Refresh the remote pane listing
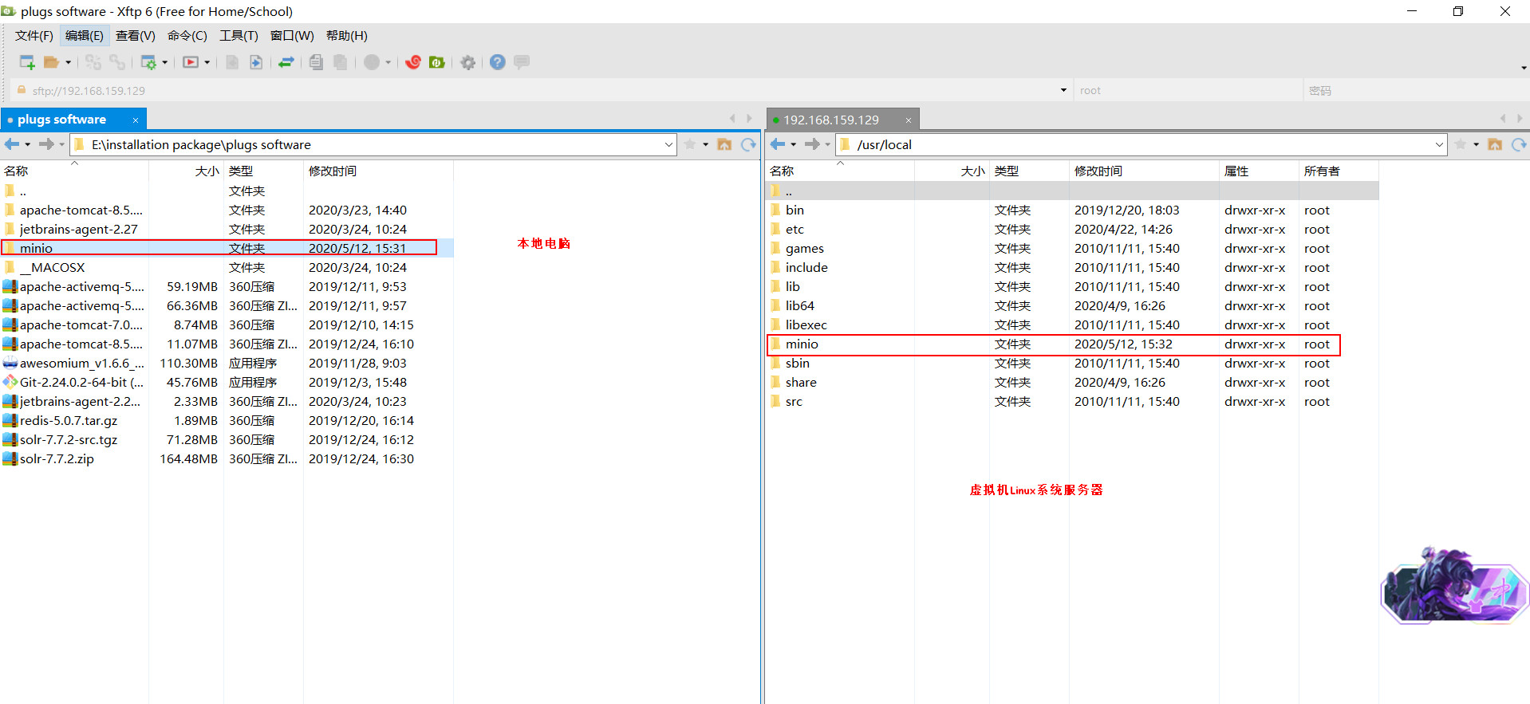 [1519, 144]
